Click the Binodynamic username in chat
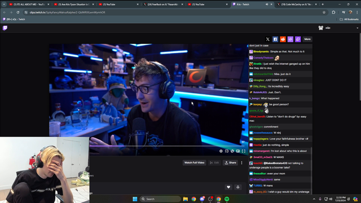This screenshot has width=361, height=203. [261, 51]
